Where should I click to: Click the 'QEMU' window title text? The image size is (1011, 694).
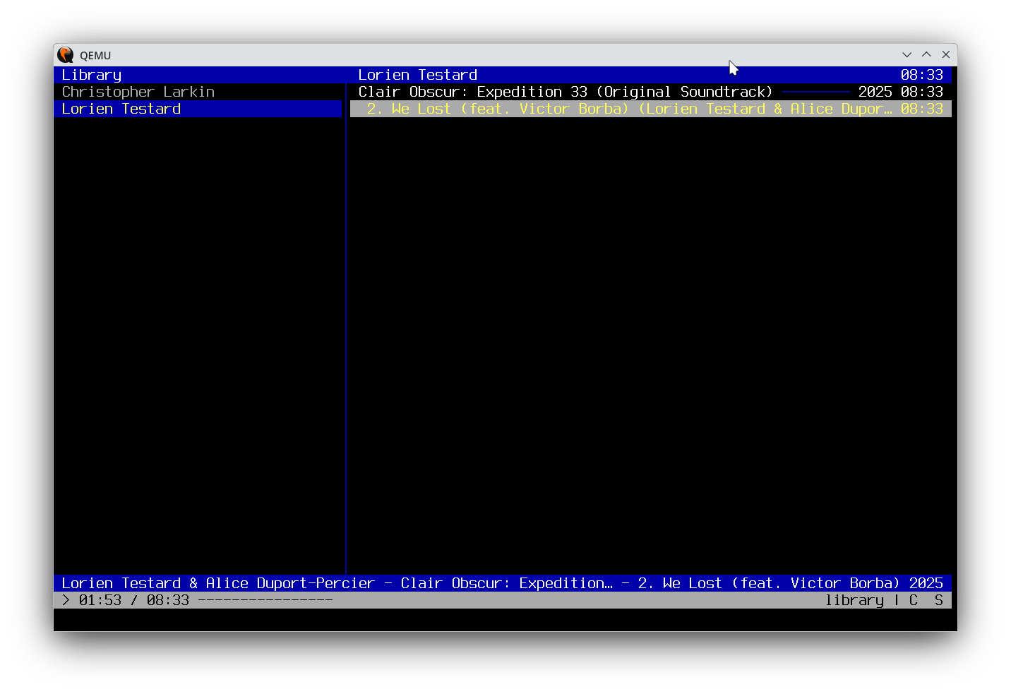[x=95, y=56]
